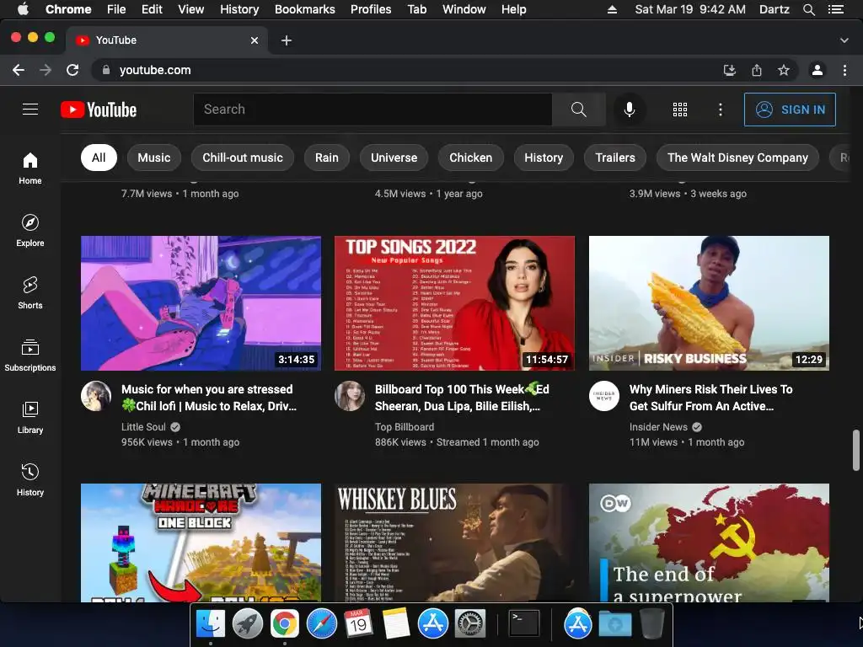Select the Chicken filter chip
Screen dimensions: 863x647
pyautogui.click(x=470, y=158)
